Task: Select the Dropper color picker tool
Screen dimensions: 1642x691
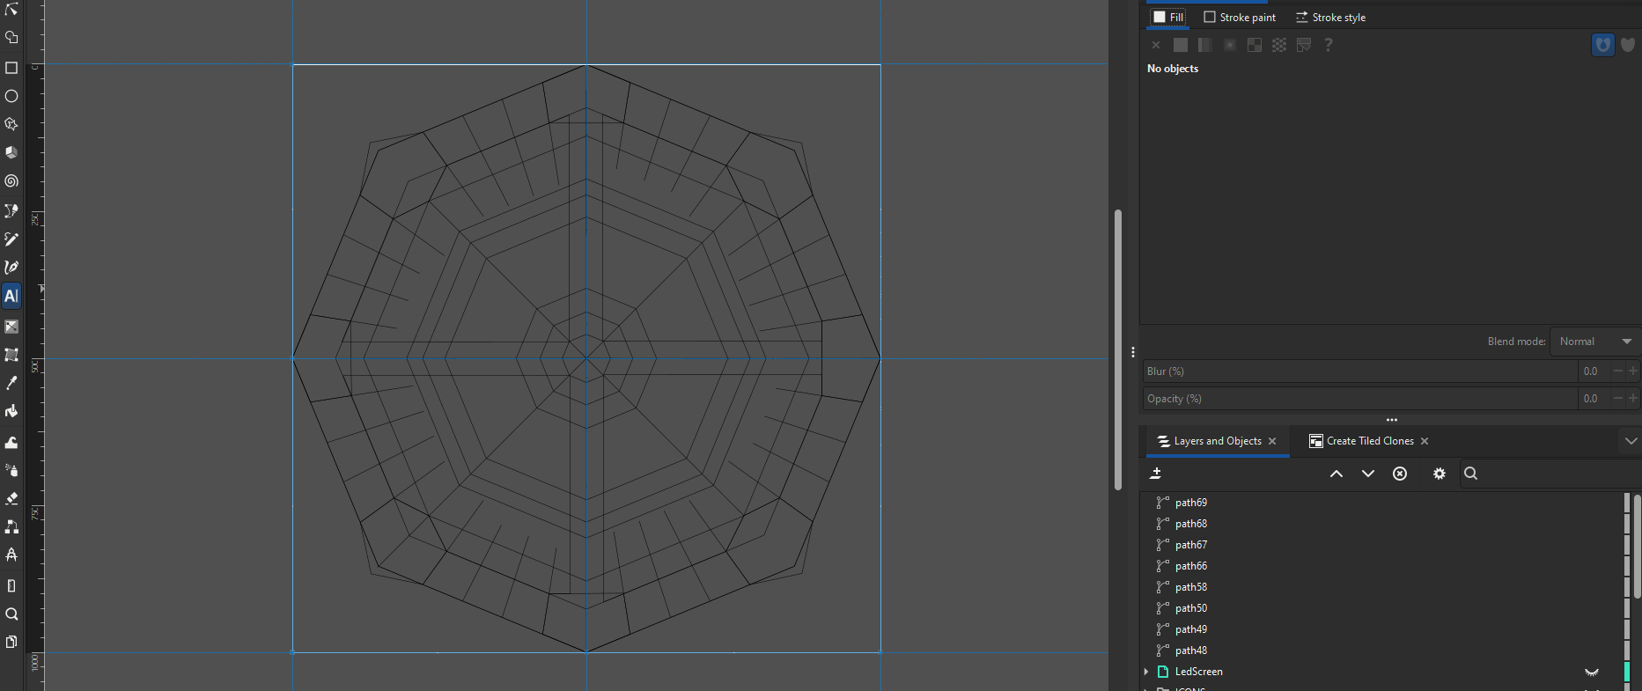Action: [11, 383]
